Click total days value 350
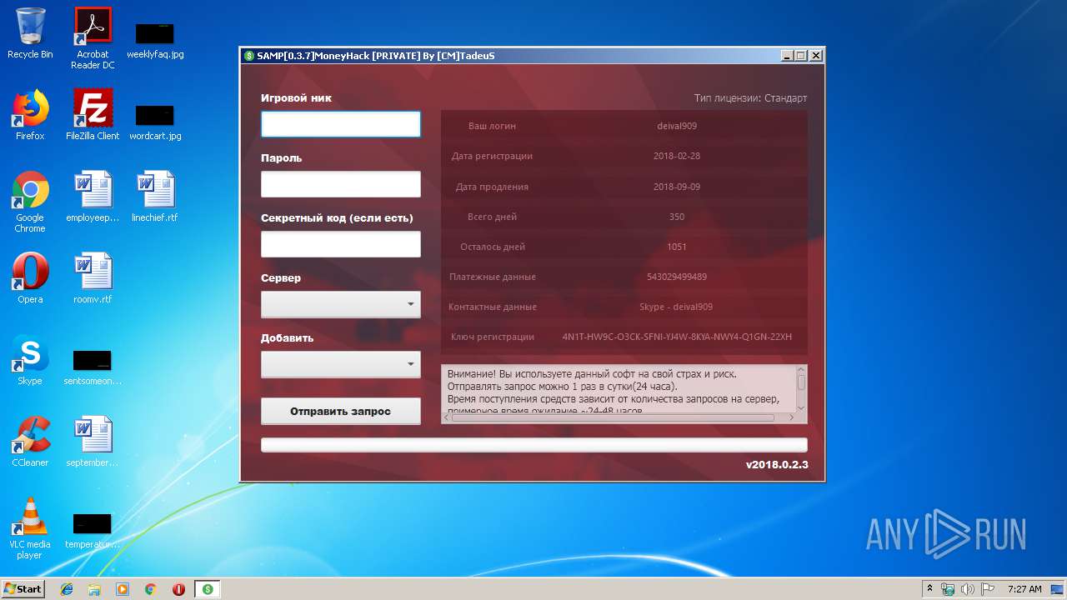 pyautogui.click(x=677, y=217)
